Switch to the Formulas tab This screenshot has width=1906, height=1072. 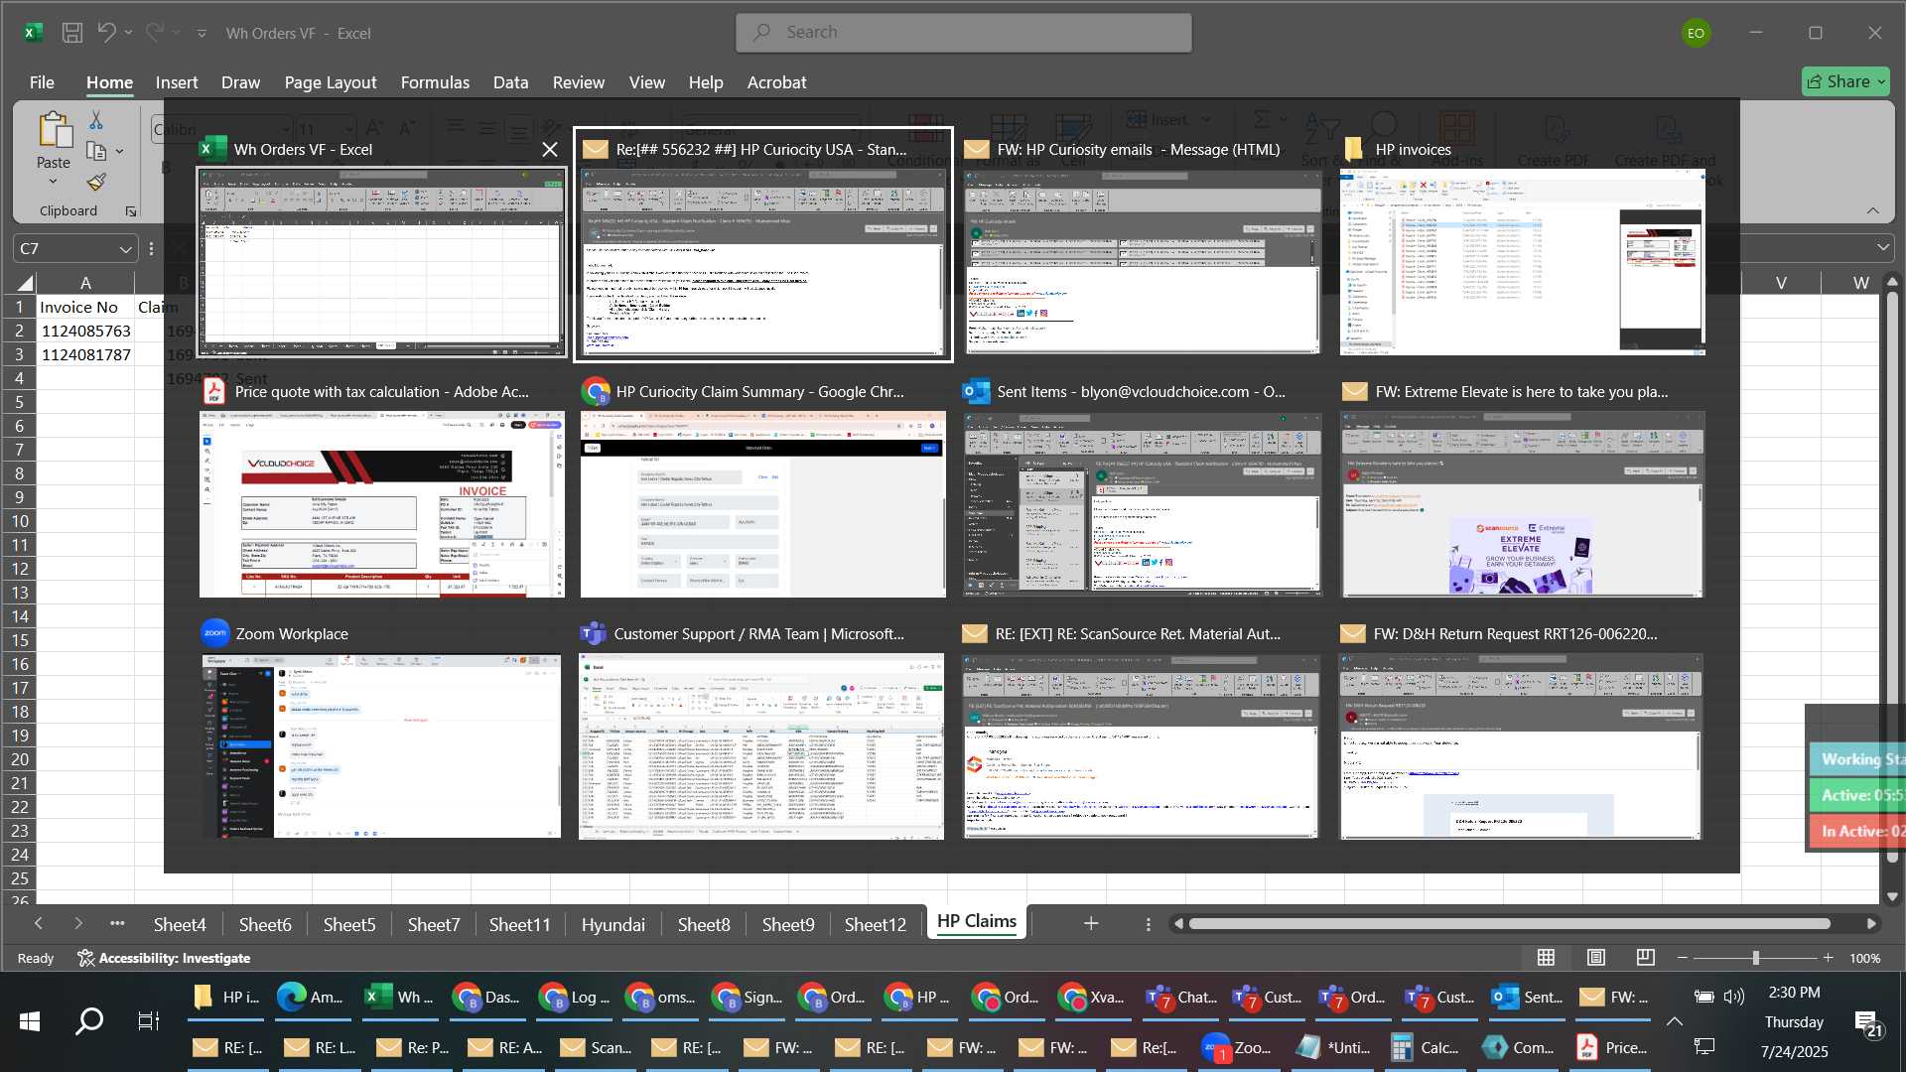pyautogui.click(x=435, y=82)
